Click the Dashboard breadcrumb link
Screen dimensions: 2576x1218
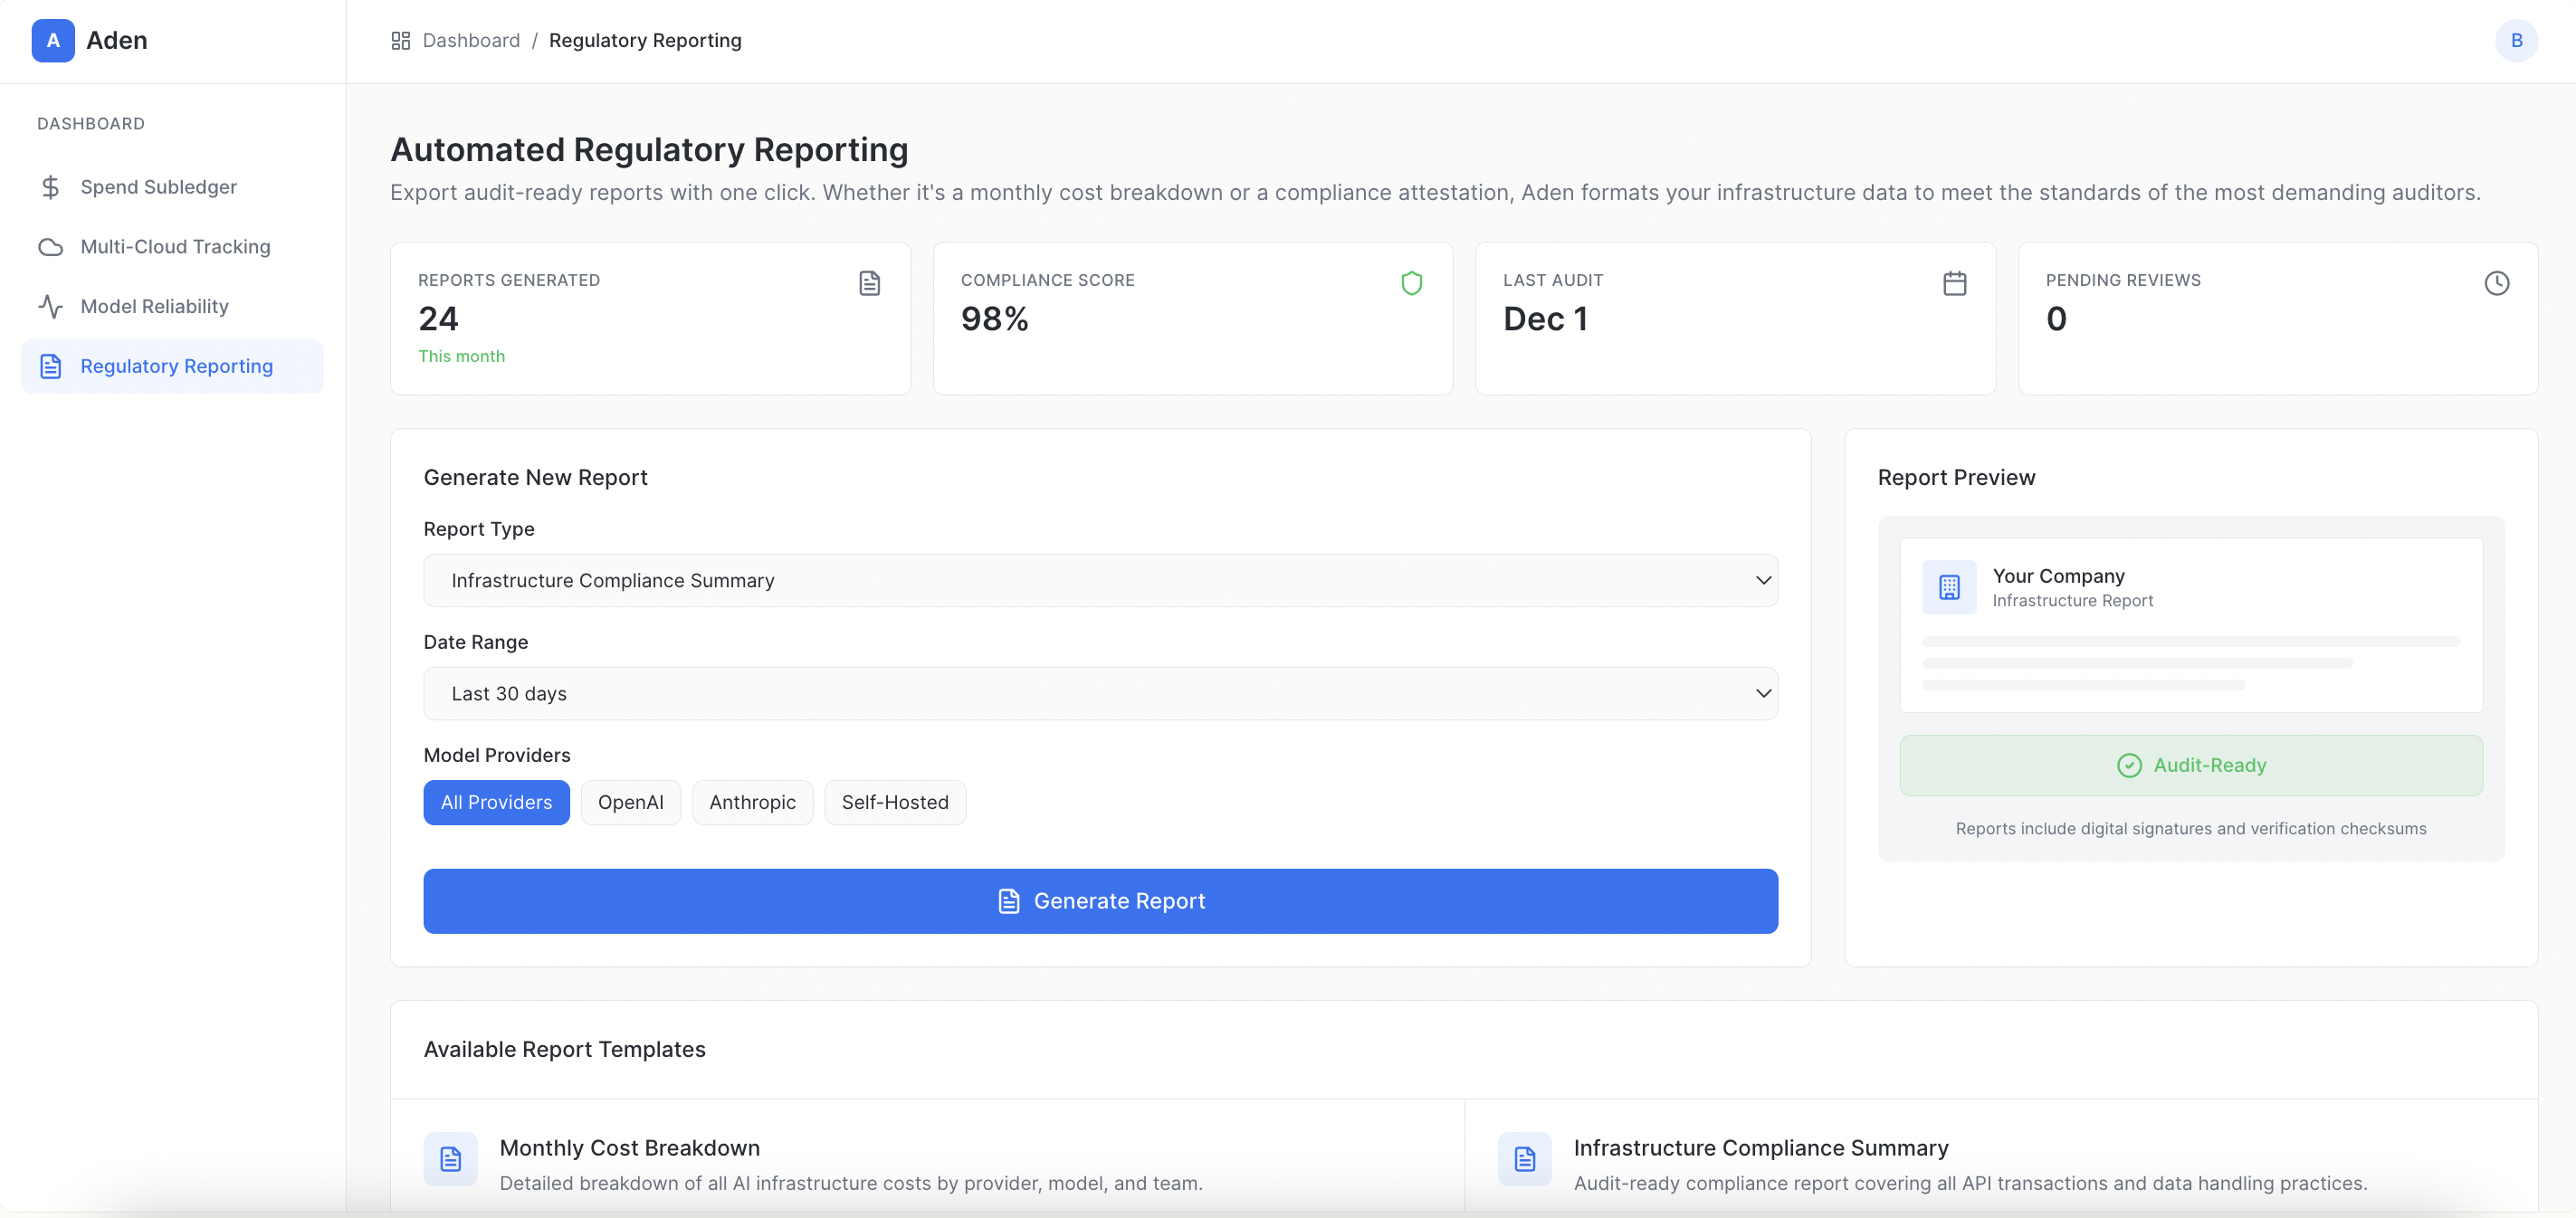point(471,40)
